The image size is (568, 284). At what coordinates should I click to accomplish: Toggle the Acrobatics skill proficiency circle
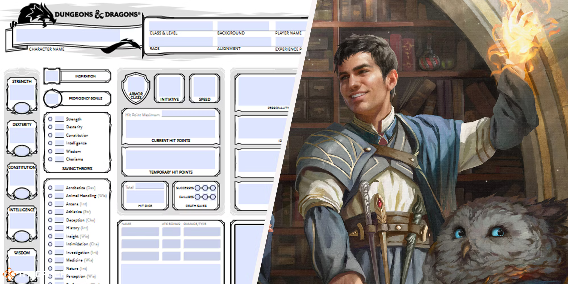[50, 188]
